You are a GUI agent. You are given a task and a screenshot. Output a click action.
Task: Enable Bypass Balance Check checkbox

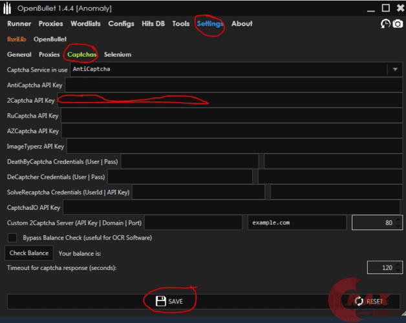(12, 238)
